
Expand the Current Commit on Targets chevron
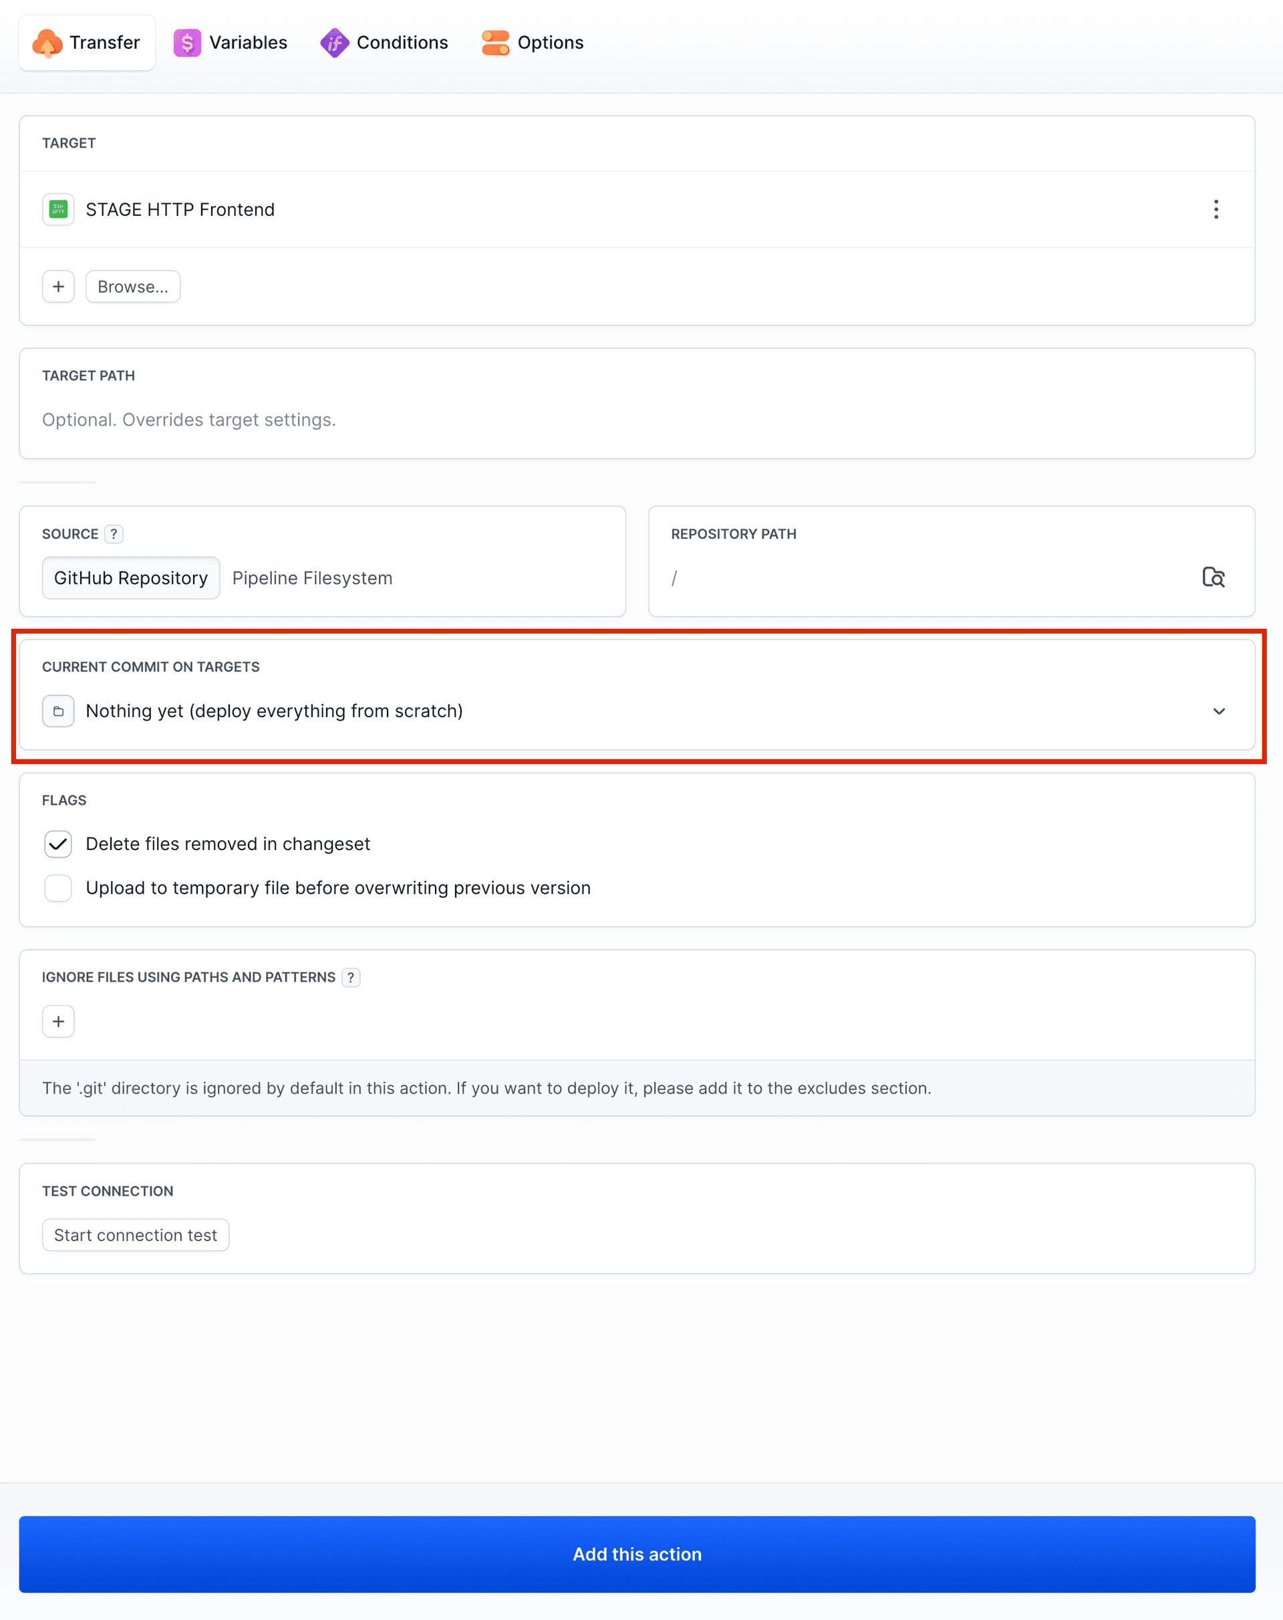1218,711
